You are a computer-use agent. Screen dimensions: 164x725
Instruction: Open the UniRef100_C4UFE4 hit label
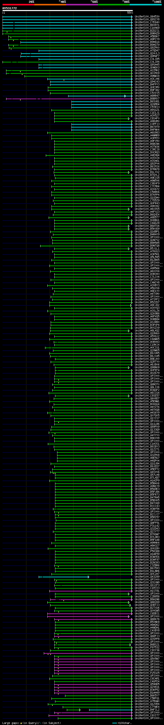(x=147, y=681)
